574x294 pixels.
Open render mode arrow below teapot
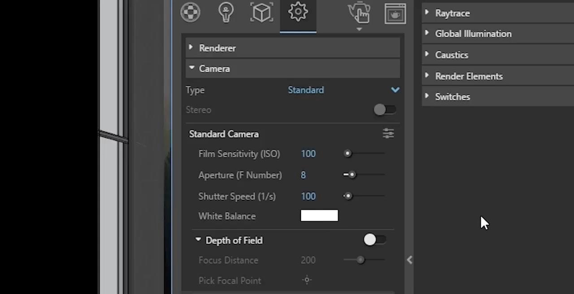(359, 30)
